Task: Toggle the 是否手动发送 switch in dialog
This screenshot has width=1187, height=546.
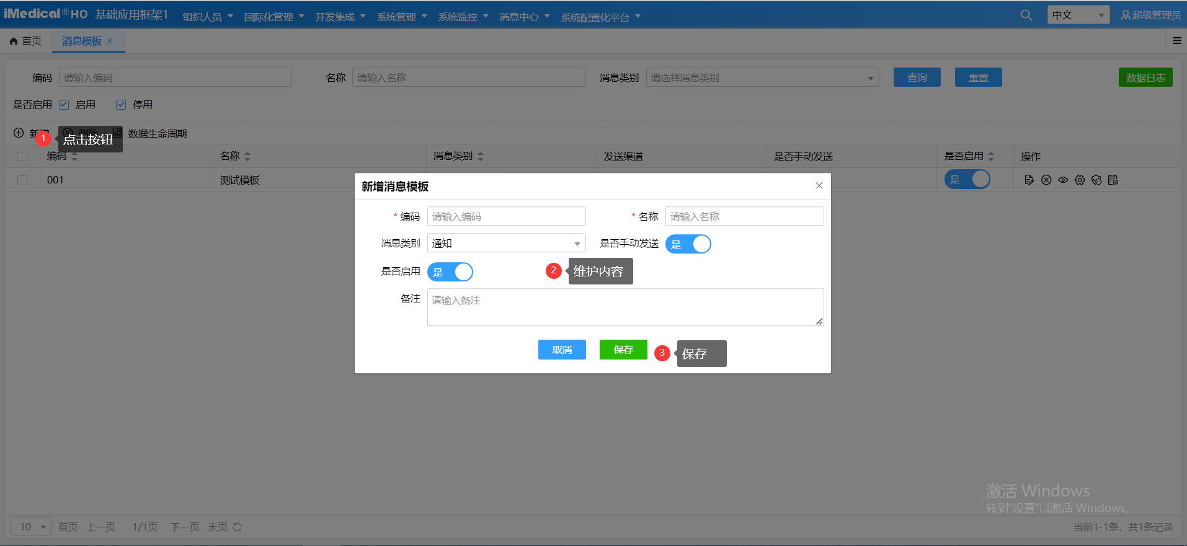Action: coord(688,244)
